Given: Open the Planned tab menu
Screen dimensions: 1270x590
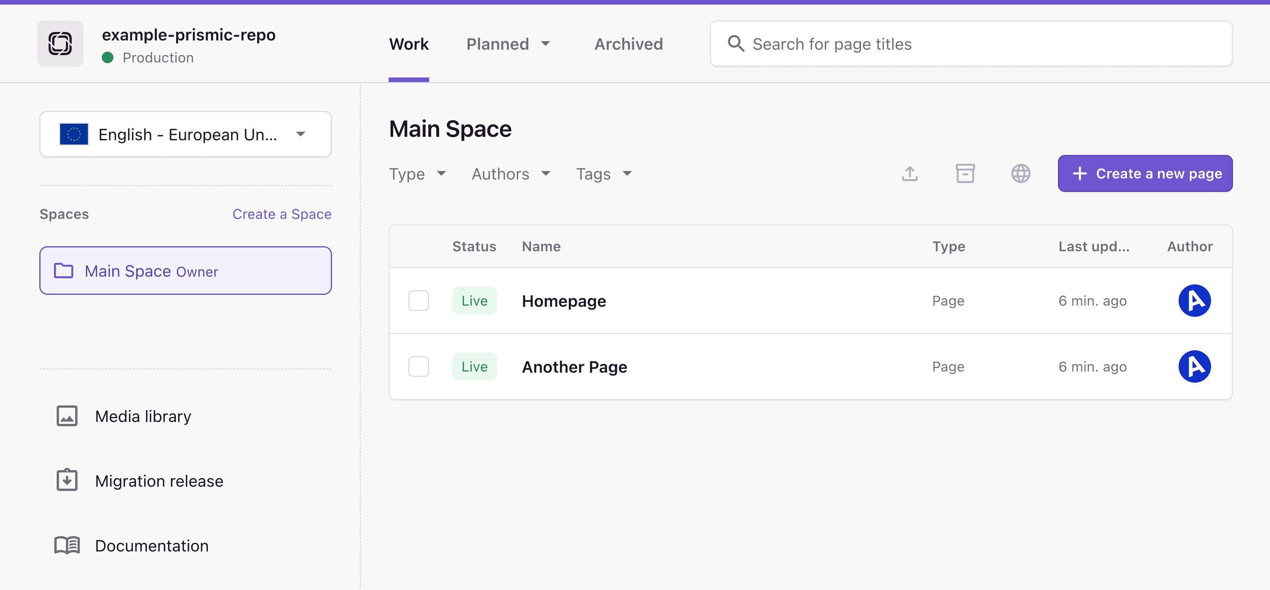Looking at the screenshot, I should 508,44.
